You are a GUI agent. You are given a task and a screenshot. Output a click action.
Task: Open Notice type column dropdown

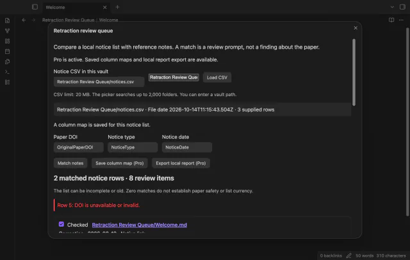coord(133,147)
